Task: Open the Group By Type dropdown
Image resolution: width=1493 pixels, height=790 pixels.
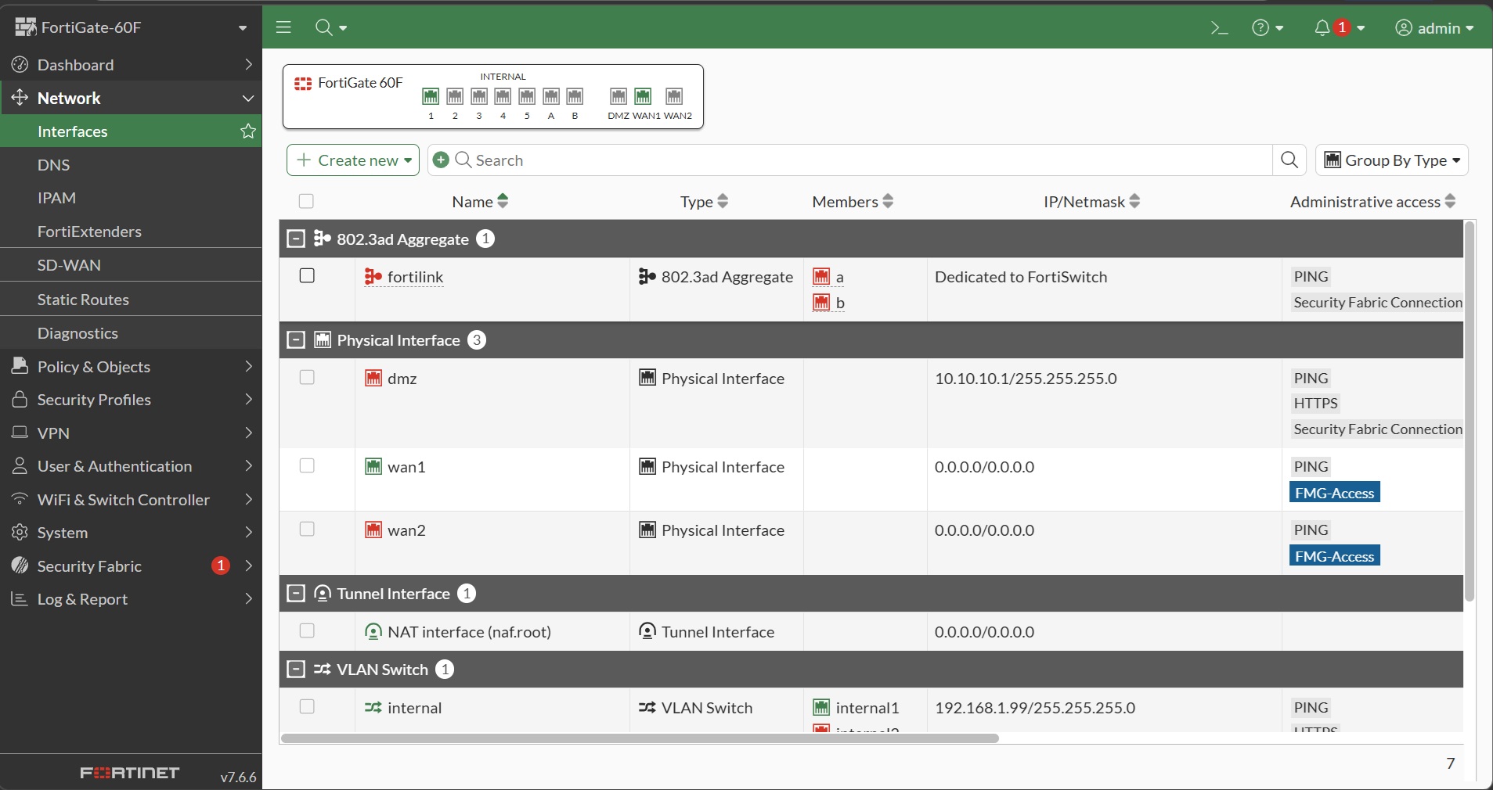Action: (1391, 160)
